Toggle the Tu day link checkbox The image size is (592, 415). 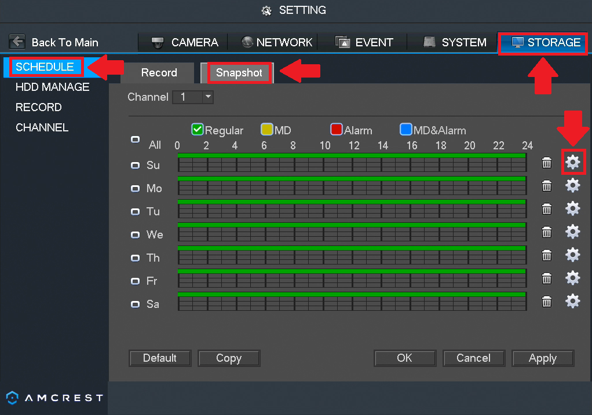point(135,212)
